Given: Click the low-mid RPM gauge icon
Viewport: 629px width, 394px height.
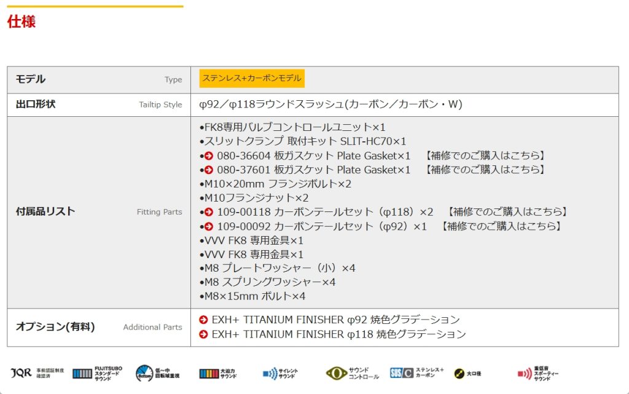Looking at the screenshot, I should (144, 373).
